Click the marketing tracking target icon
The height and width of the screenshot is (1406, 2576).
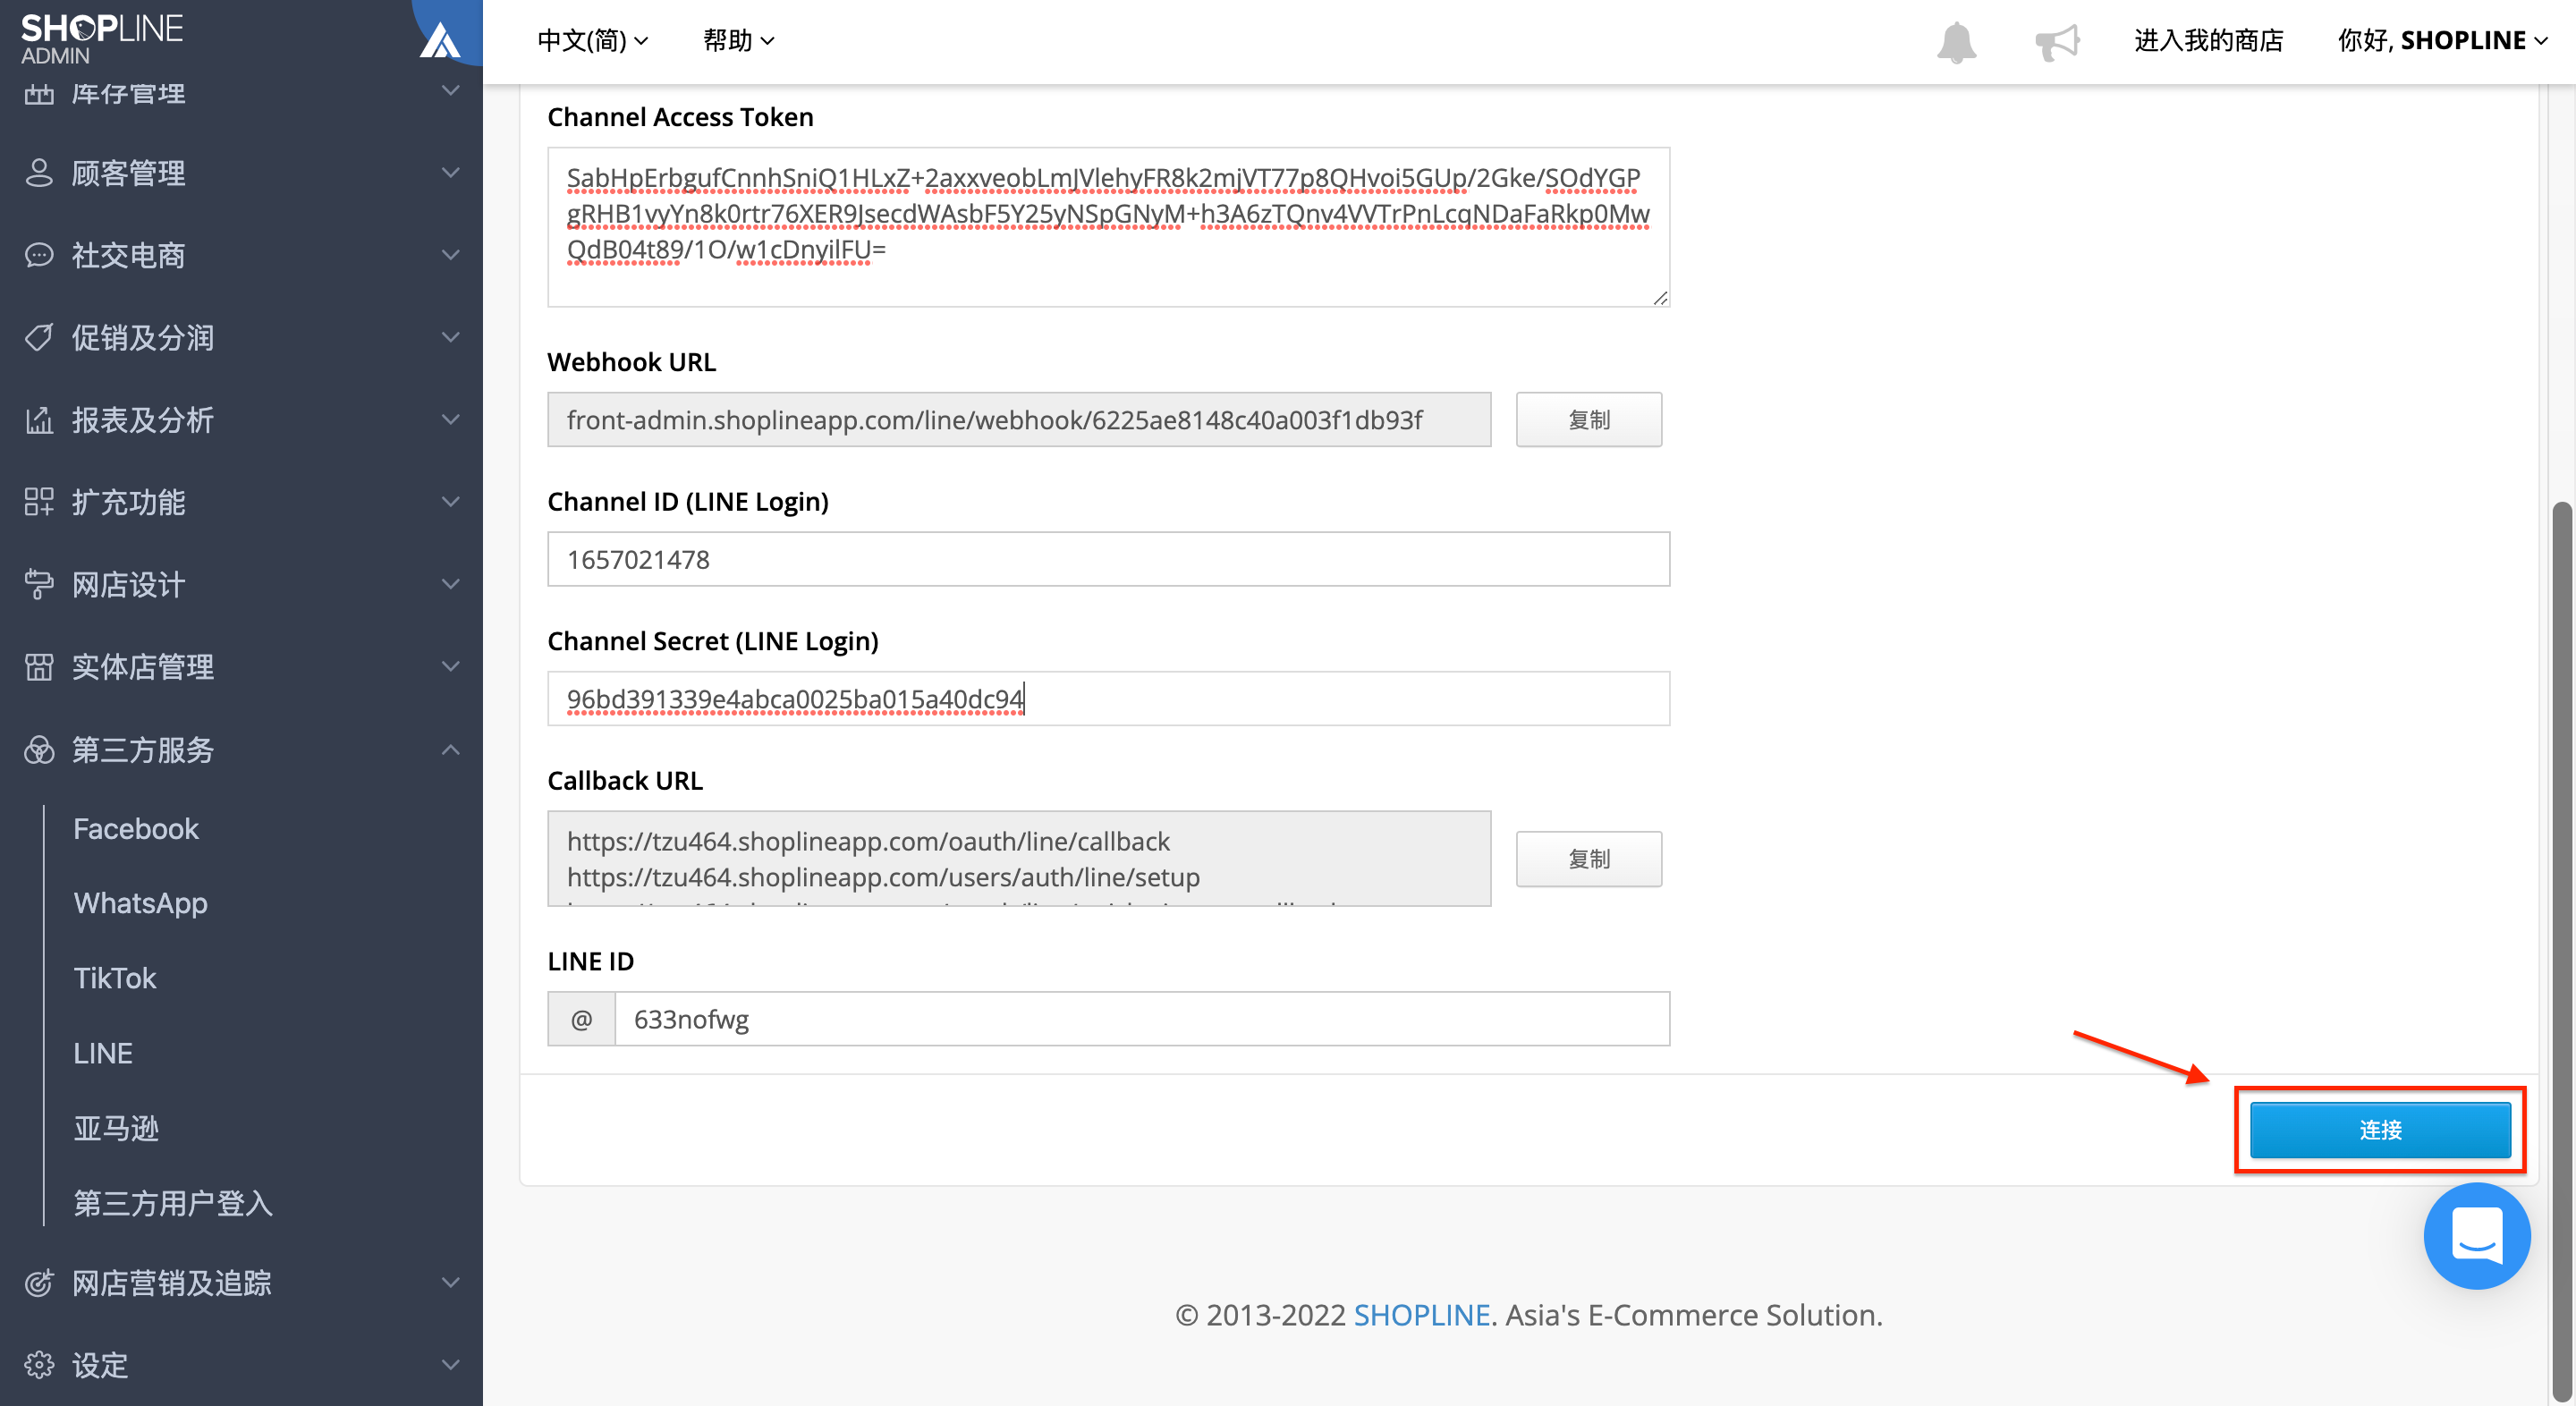tap(39, 1283)
